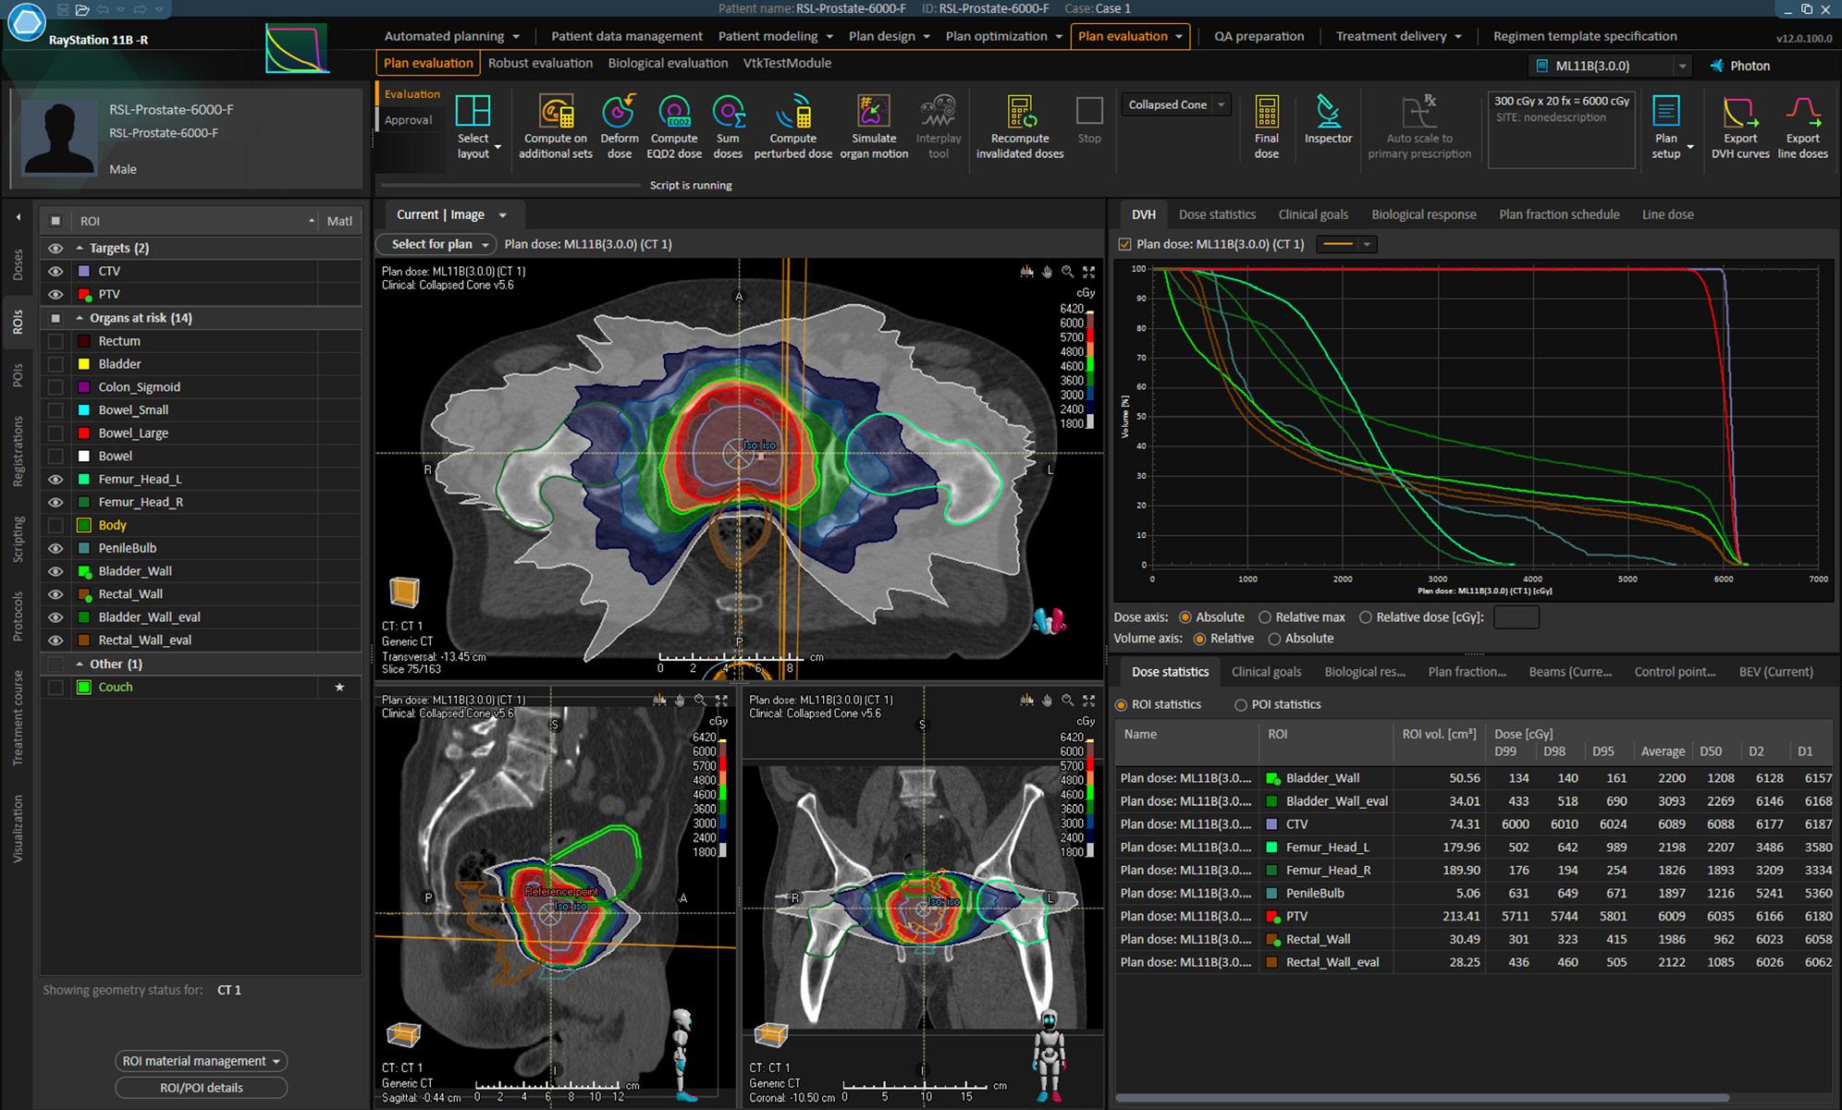Click the ROI/POI details button
The height and width of the screenshot is (1110, 1842).
tap(201, 1088)
